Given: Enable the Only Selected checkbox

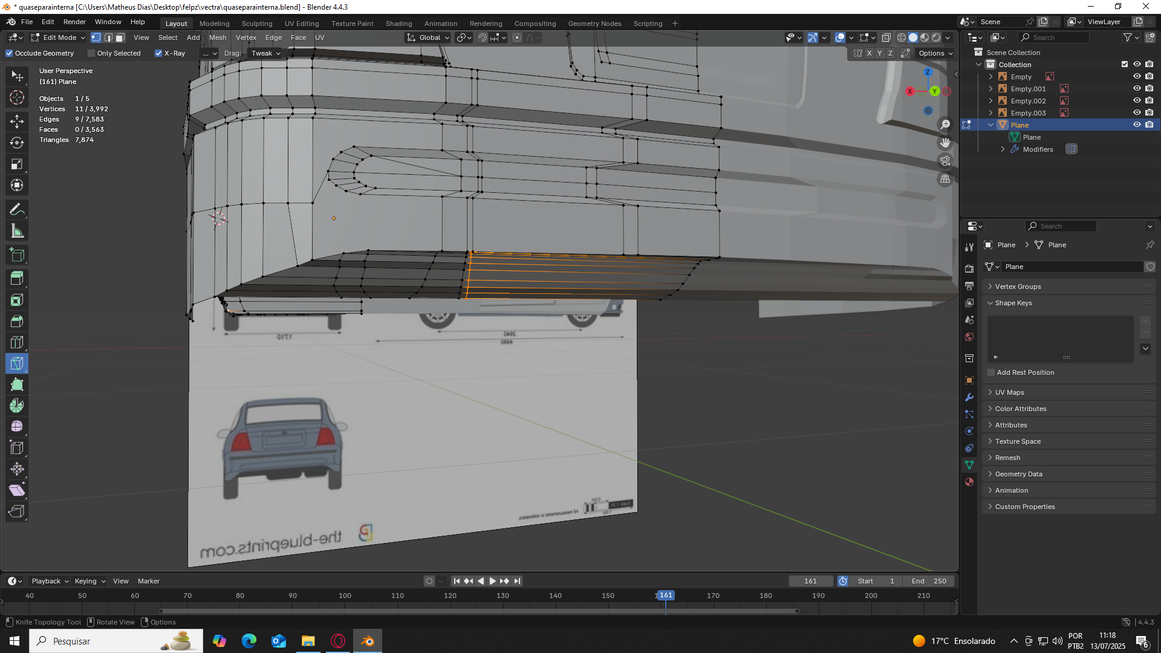Looking at the screenshot, I should coord(91,53).
